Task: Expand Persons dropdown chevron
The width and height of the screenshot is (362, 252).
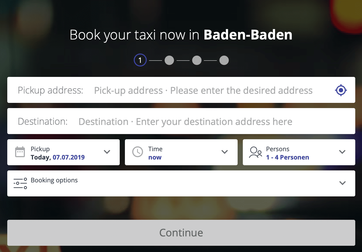Action: (343, 152)
